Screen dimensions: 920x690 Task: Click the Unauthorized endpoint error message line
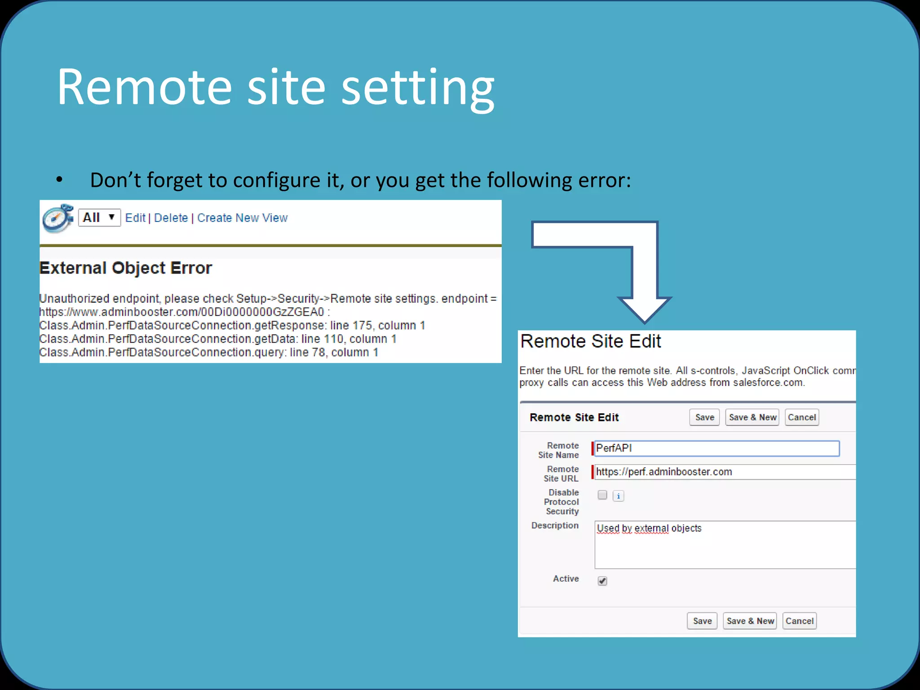click(268, 298)
